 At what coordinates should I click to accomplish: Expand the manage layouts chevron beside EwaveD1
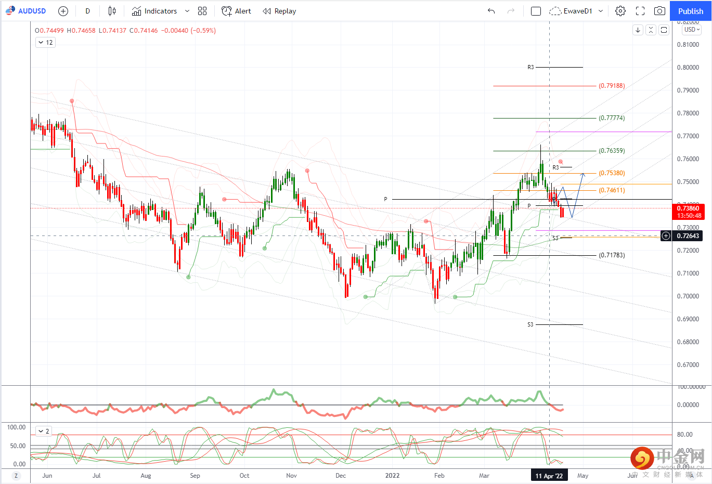coord(601,11)
